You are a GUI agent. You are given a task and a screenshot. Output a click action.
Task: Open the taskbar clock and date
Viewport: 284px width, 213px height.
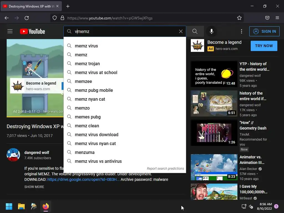264,206
